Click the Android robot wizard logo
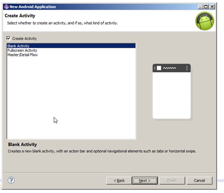 [x=204, y=21]
